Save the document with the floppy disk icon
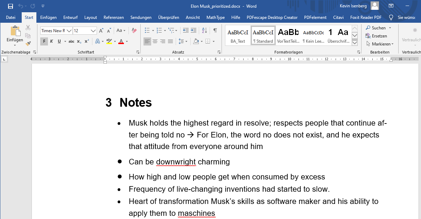Viewport: 421px width, 219px height. point(10,6)
